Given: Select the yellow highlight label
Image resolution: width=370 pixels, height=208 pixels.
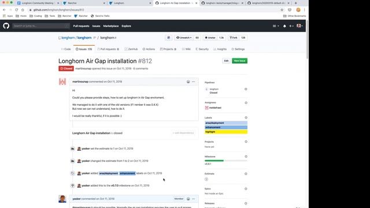Looking at the screenshot, I should click(x=226, y=132).
